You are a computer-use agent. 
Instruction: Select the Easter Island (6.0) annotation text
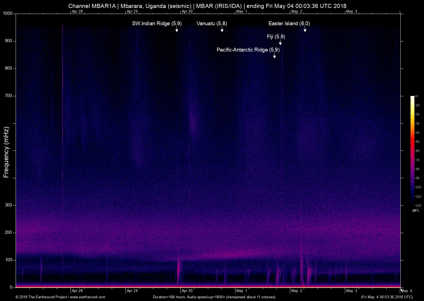tap(289, 24)
